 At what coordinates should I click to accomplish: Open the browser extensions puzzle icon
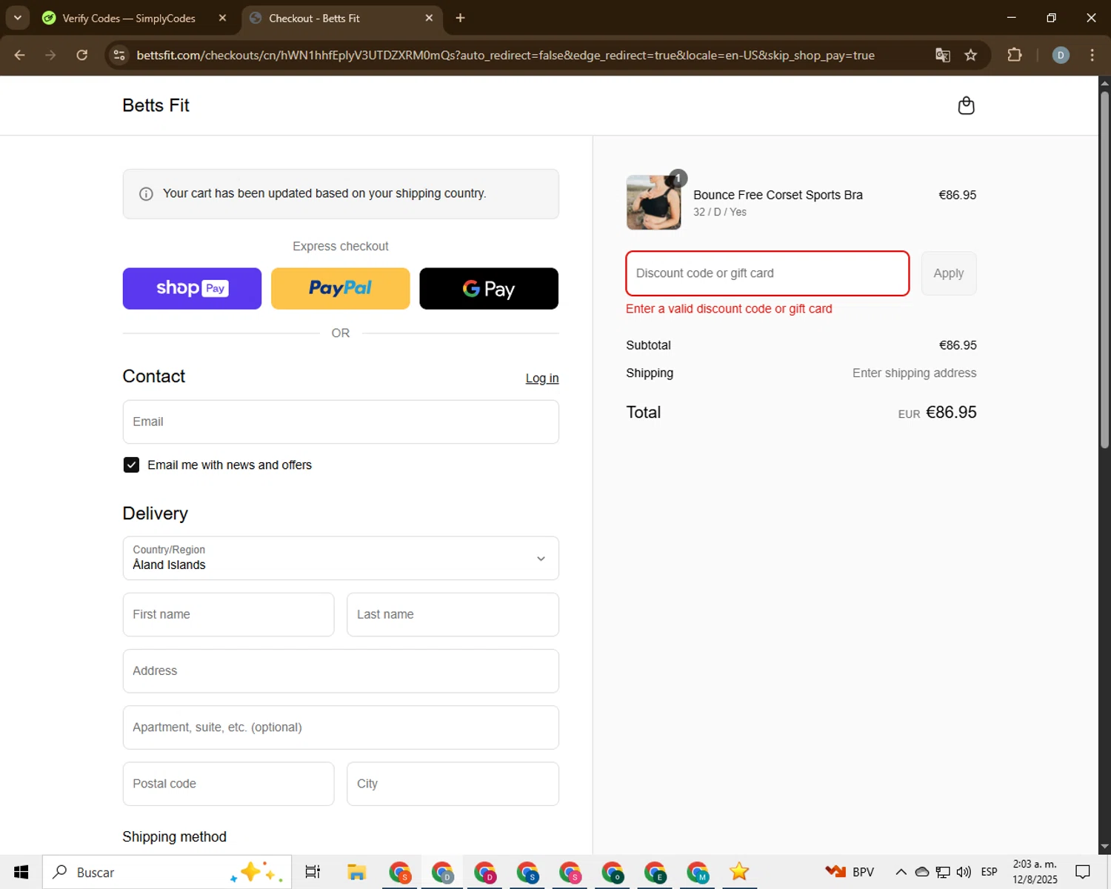(1015, 56)
